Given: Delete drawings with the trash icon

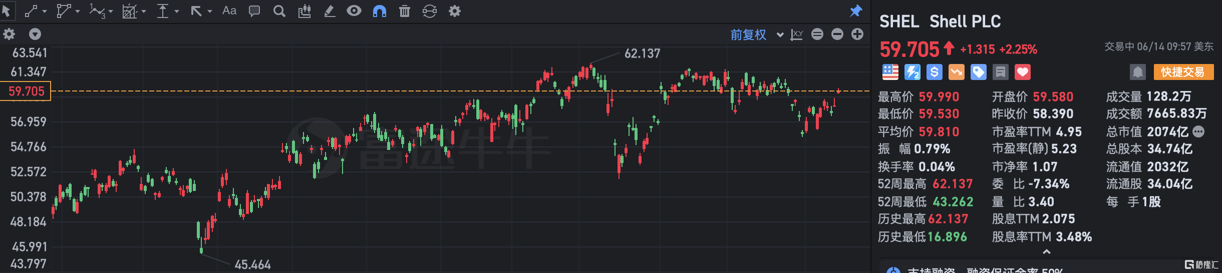Looking at the screenshot, I should pyautogui.click(x=405, y=11).
